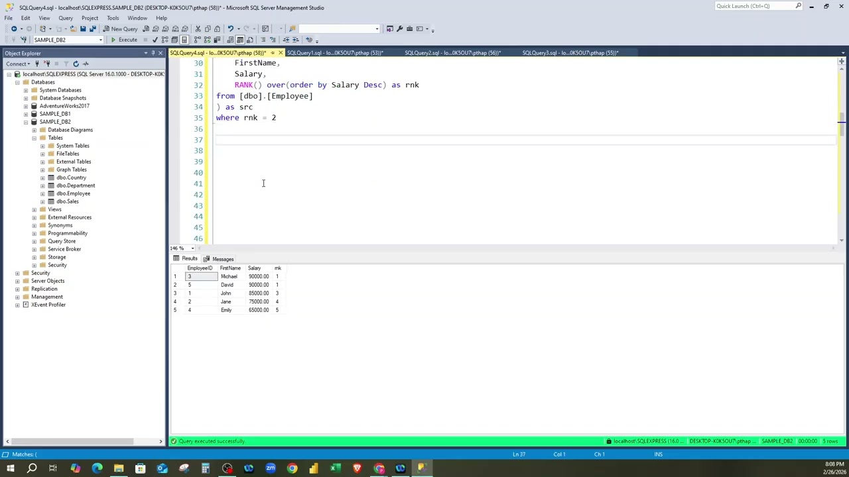
Task: Parse the query with checkmark icon
Action: click(155, 40)
